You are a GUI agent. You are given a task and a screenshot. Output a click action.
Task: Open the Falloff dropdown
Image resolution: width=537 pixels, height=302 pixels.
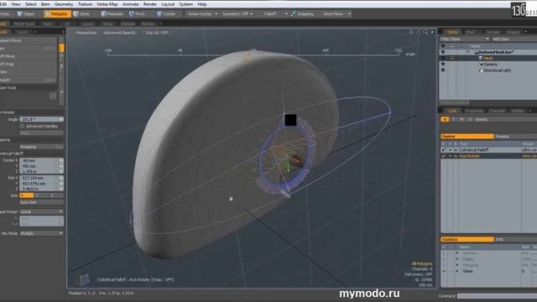click(275, 14)
